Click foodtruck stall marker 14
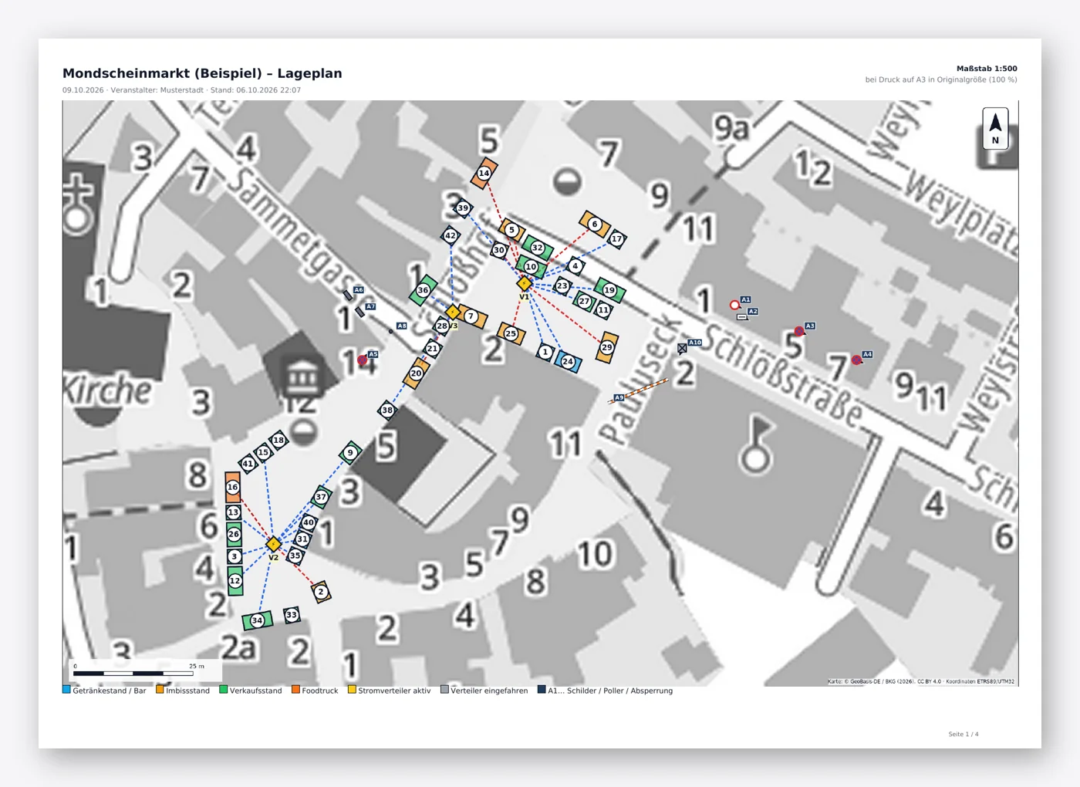1080x787 pixels. (x=484, y=174)
